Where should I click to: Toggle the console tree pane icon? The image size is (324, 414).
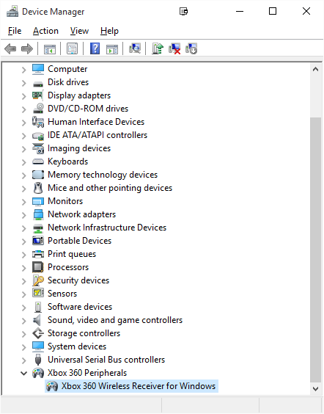(50, 49)
